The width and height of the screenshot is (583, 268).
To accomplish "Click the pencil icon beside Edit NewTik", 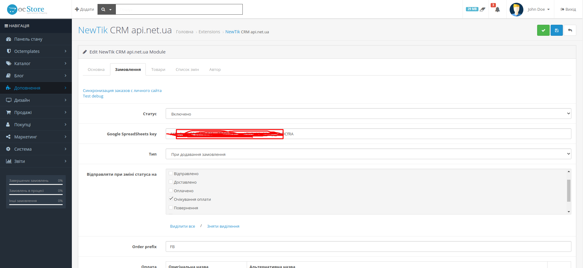I will (x=85, y=52).
